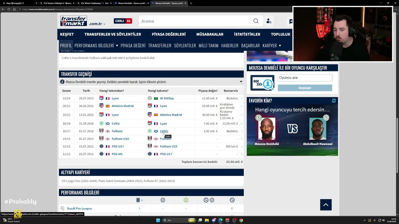This screenshot has height=224, width=399.
Task: Open the Celtic destination club link
Action: 164,131
